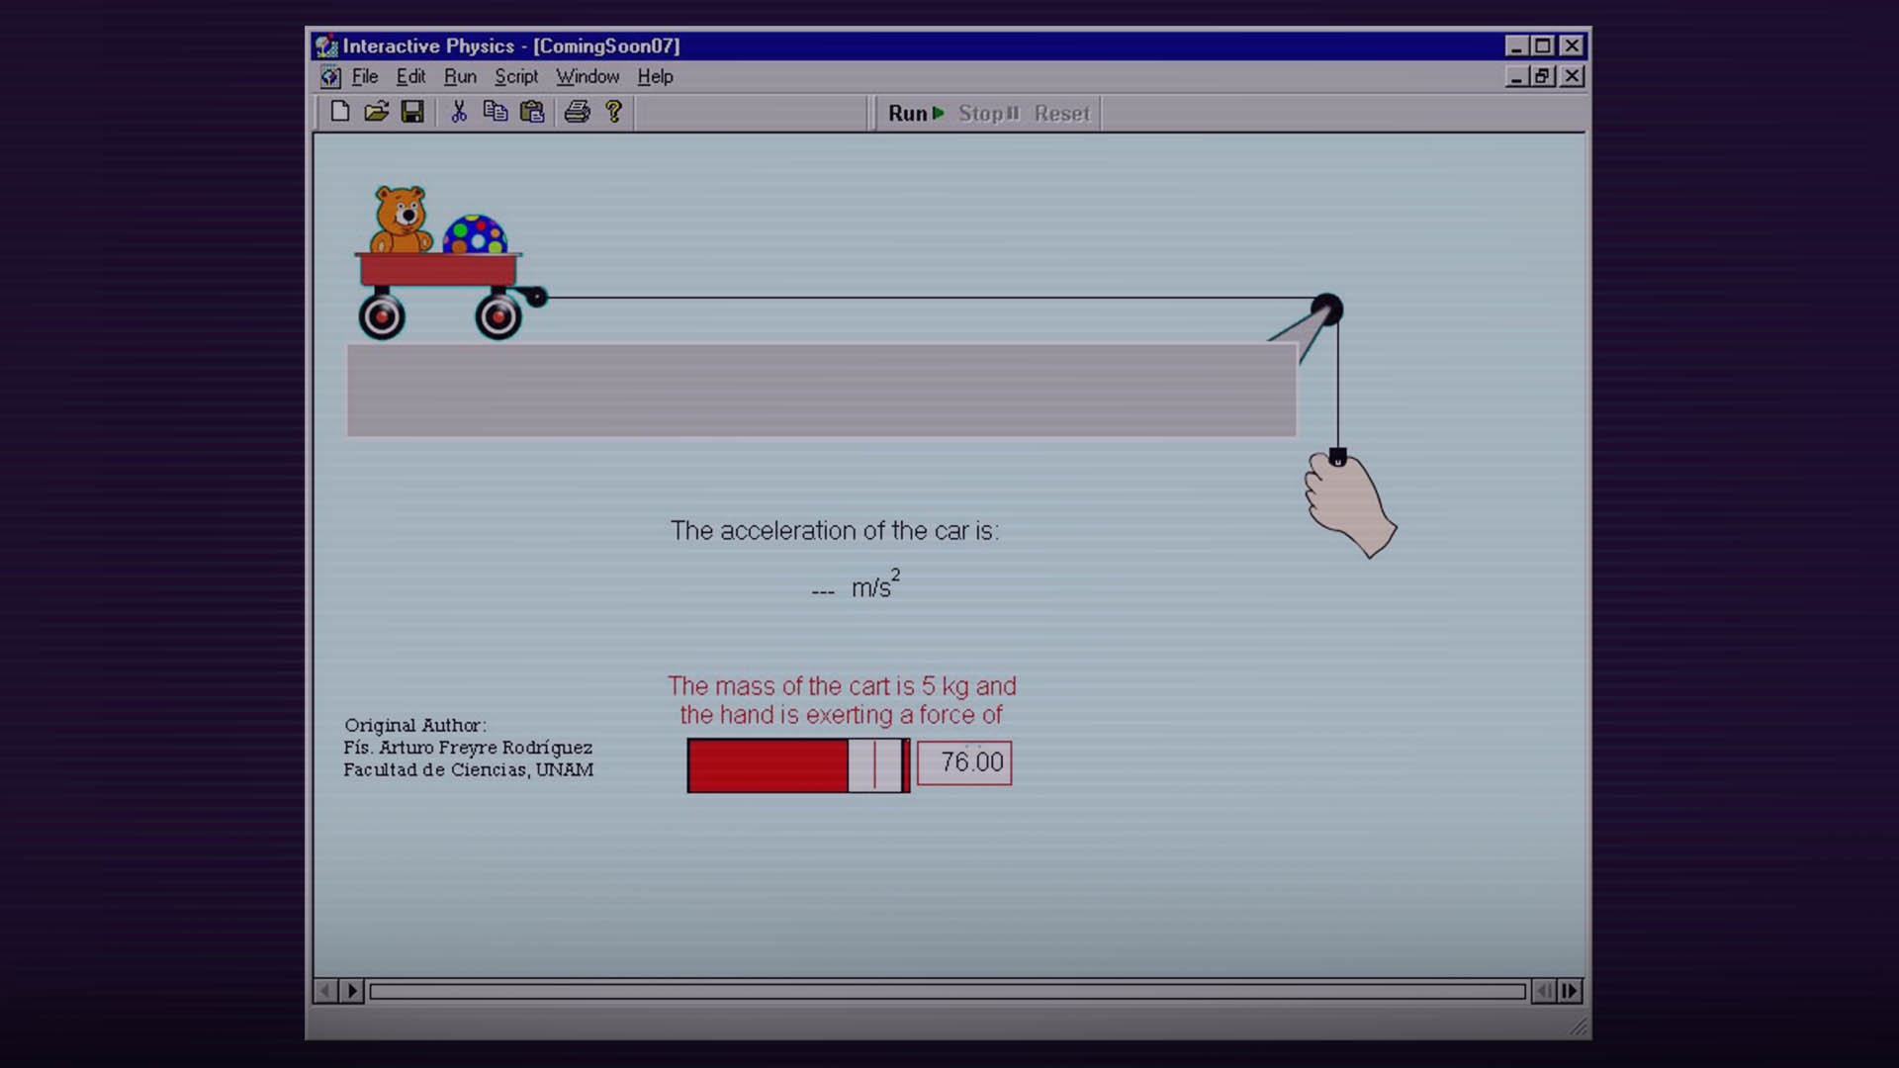Image resolution: width=1899 pixels, height=1068 pixels.
Task: Save the current simulation
Action: point(413,112)
